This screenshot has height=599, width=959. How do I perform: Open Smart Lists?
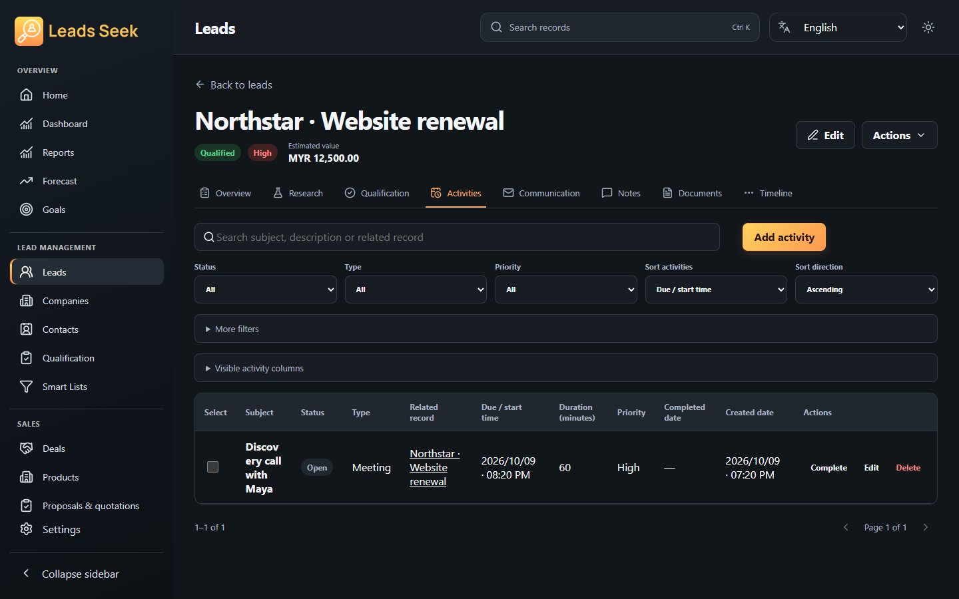[87, 387]
